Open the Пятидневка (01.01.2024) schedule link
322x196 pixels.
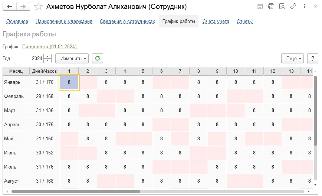(x=50, y=47)
